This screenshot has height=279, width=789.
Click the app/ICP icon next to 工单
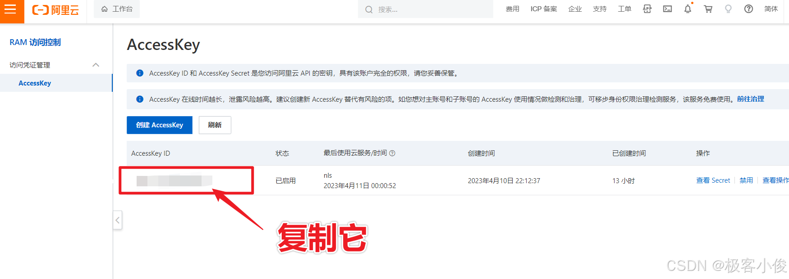(x=647, y=9)
